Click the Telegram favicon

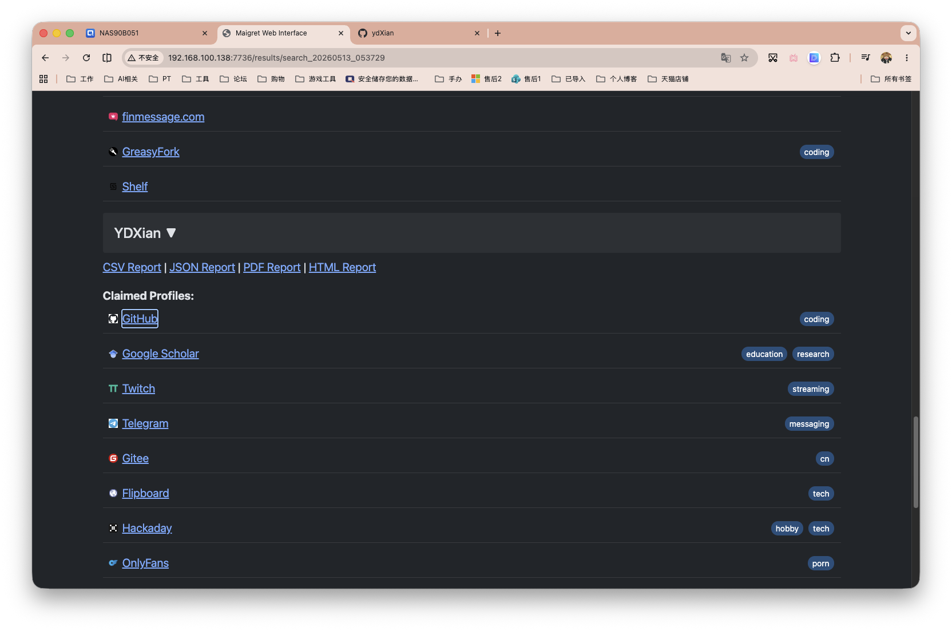[113, 423]
